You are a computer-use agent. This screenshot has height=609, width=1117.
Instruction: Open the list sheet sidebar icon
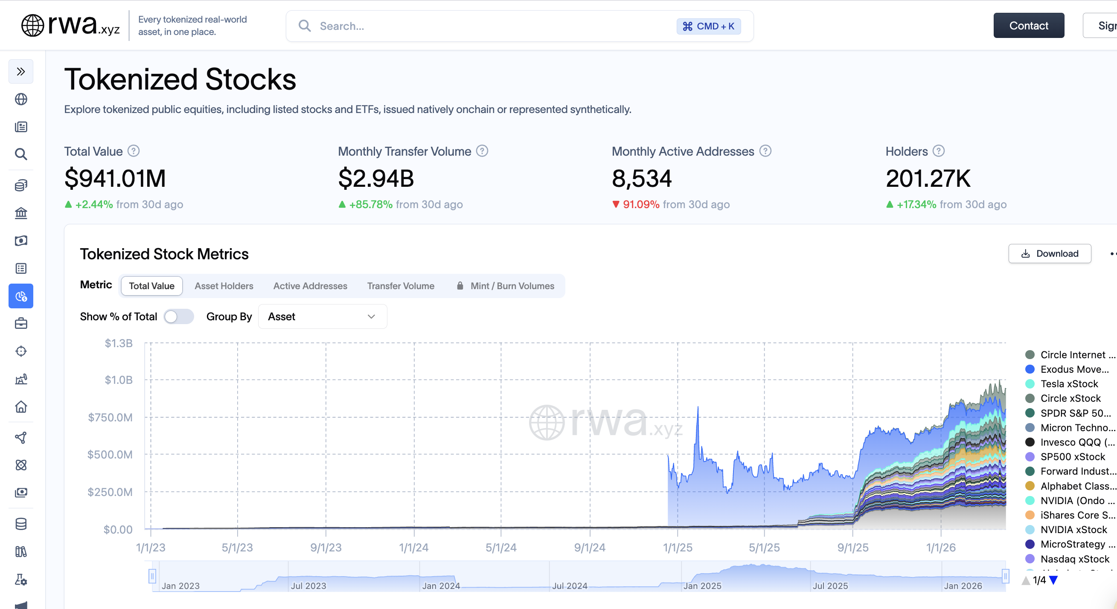pyautogui.click(x=21, y=268)
